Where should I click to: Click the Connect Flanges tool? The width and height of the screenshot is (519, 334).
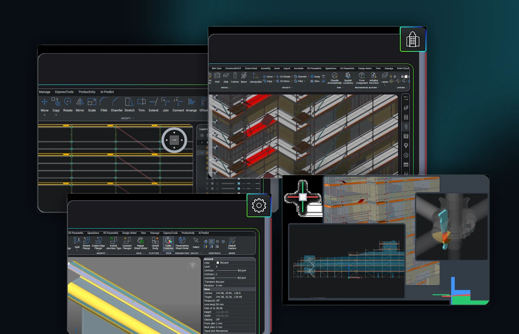pyautogui.click(x=127, y=243)
